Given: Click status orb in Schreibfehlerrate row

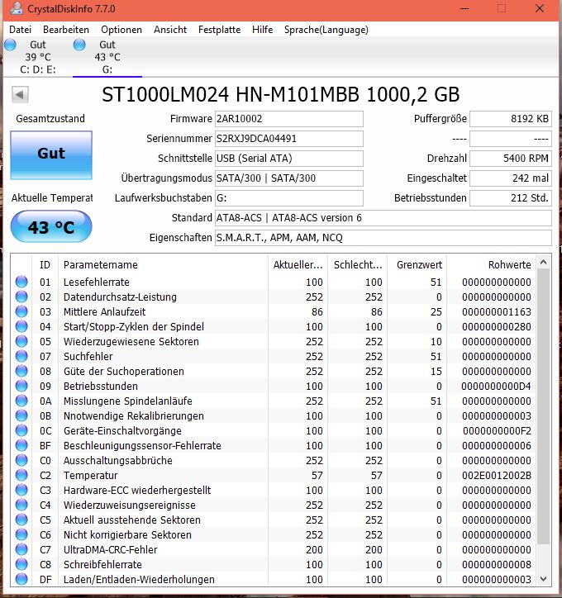Looking at the screenshot, I should [21, 564].
